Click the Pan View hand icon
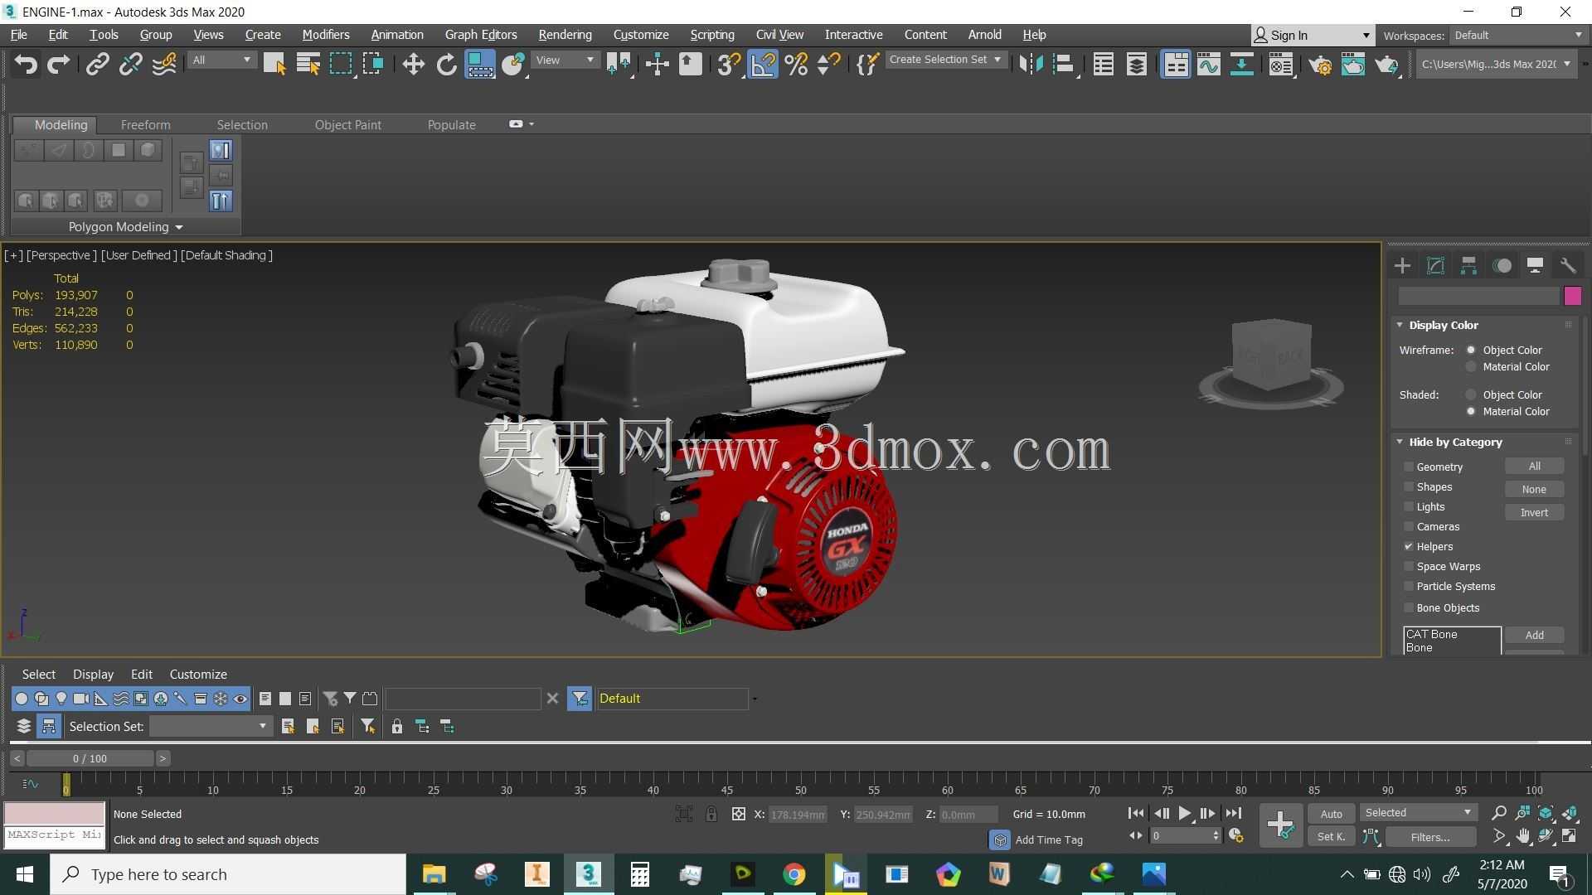The image size is (1592, 895). [x=1522, y=836]
